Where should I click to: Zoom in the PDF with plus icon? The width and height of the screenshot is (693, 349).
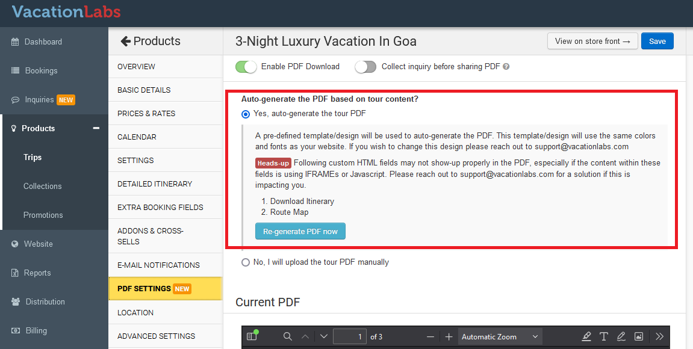(x=449, y=336)
